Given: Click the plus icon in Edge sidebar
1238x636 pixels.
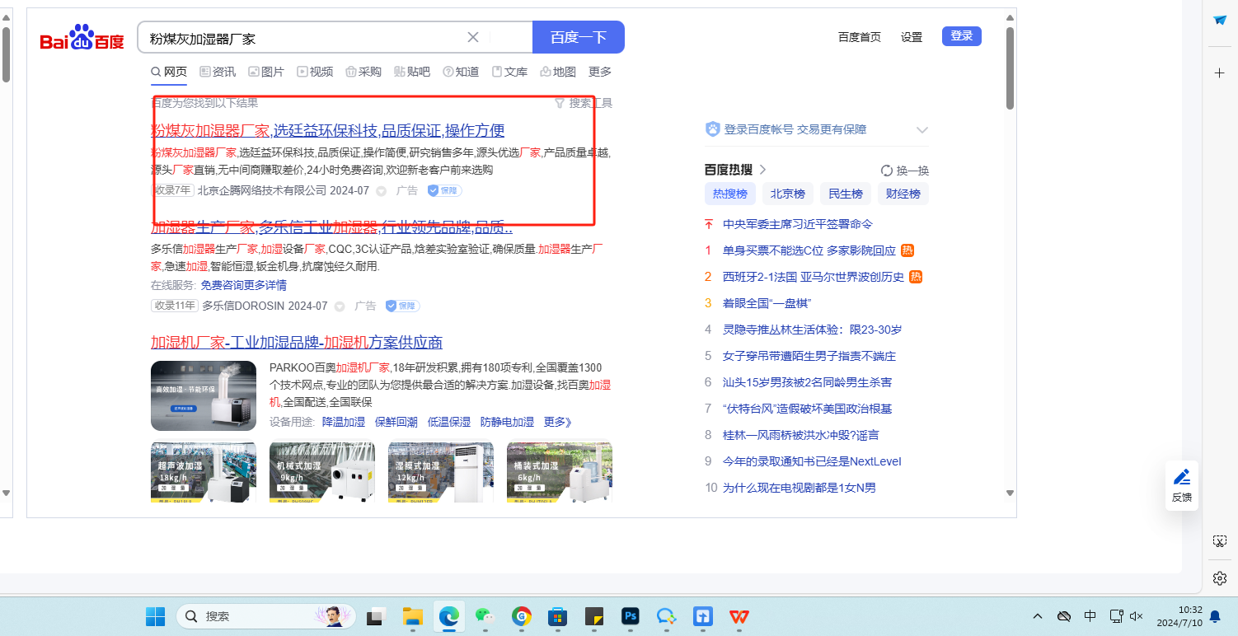Looking at the screenshot, I should (1220, 72).
